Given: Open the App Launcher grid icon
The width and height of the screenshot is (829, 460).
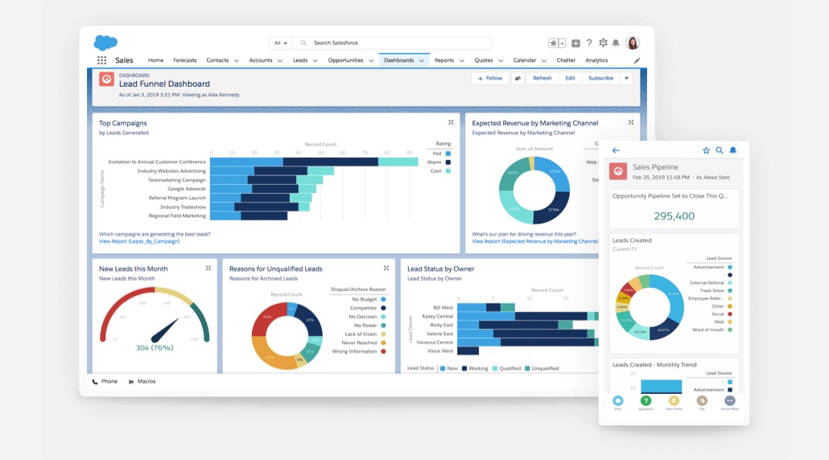Looking at the screenshot, I should [101, 60].
